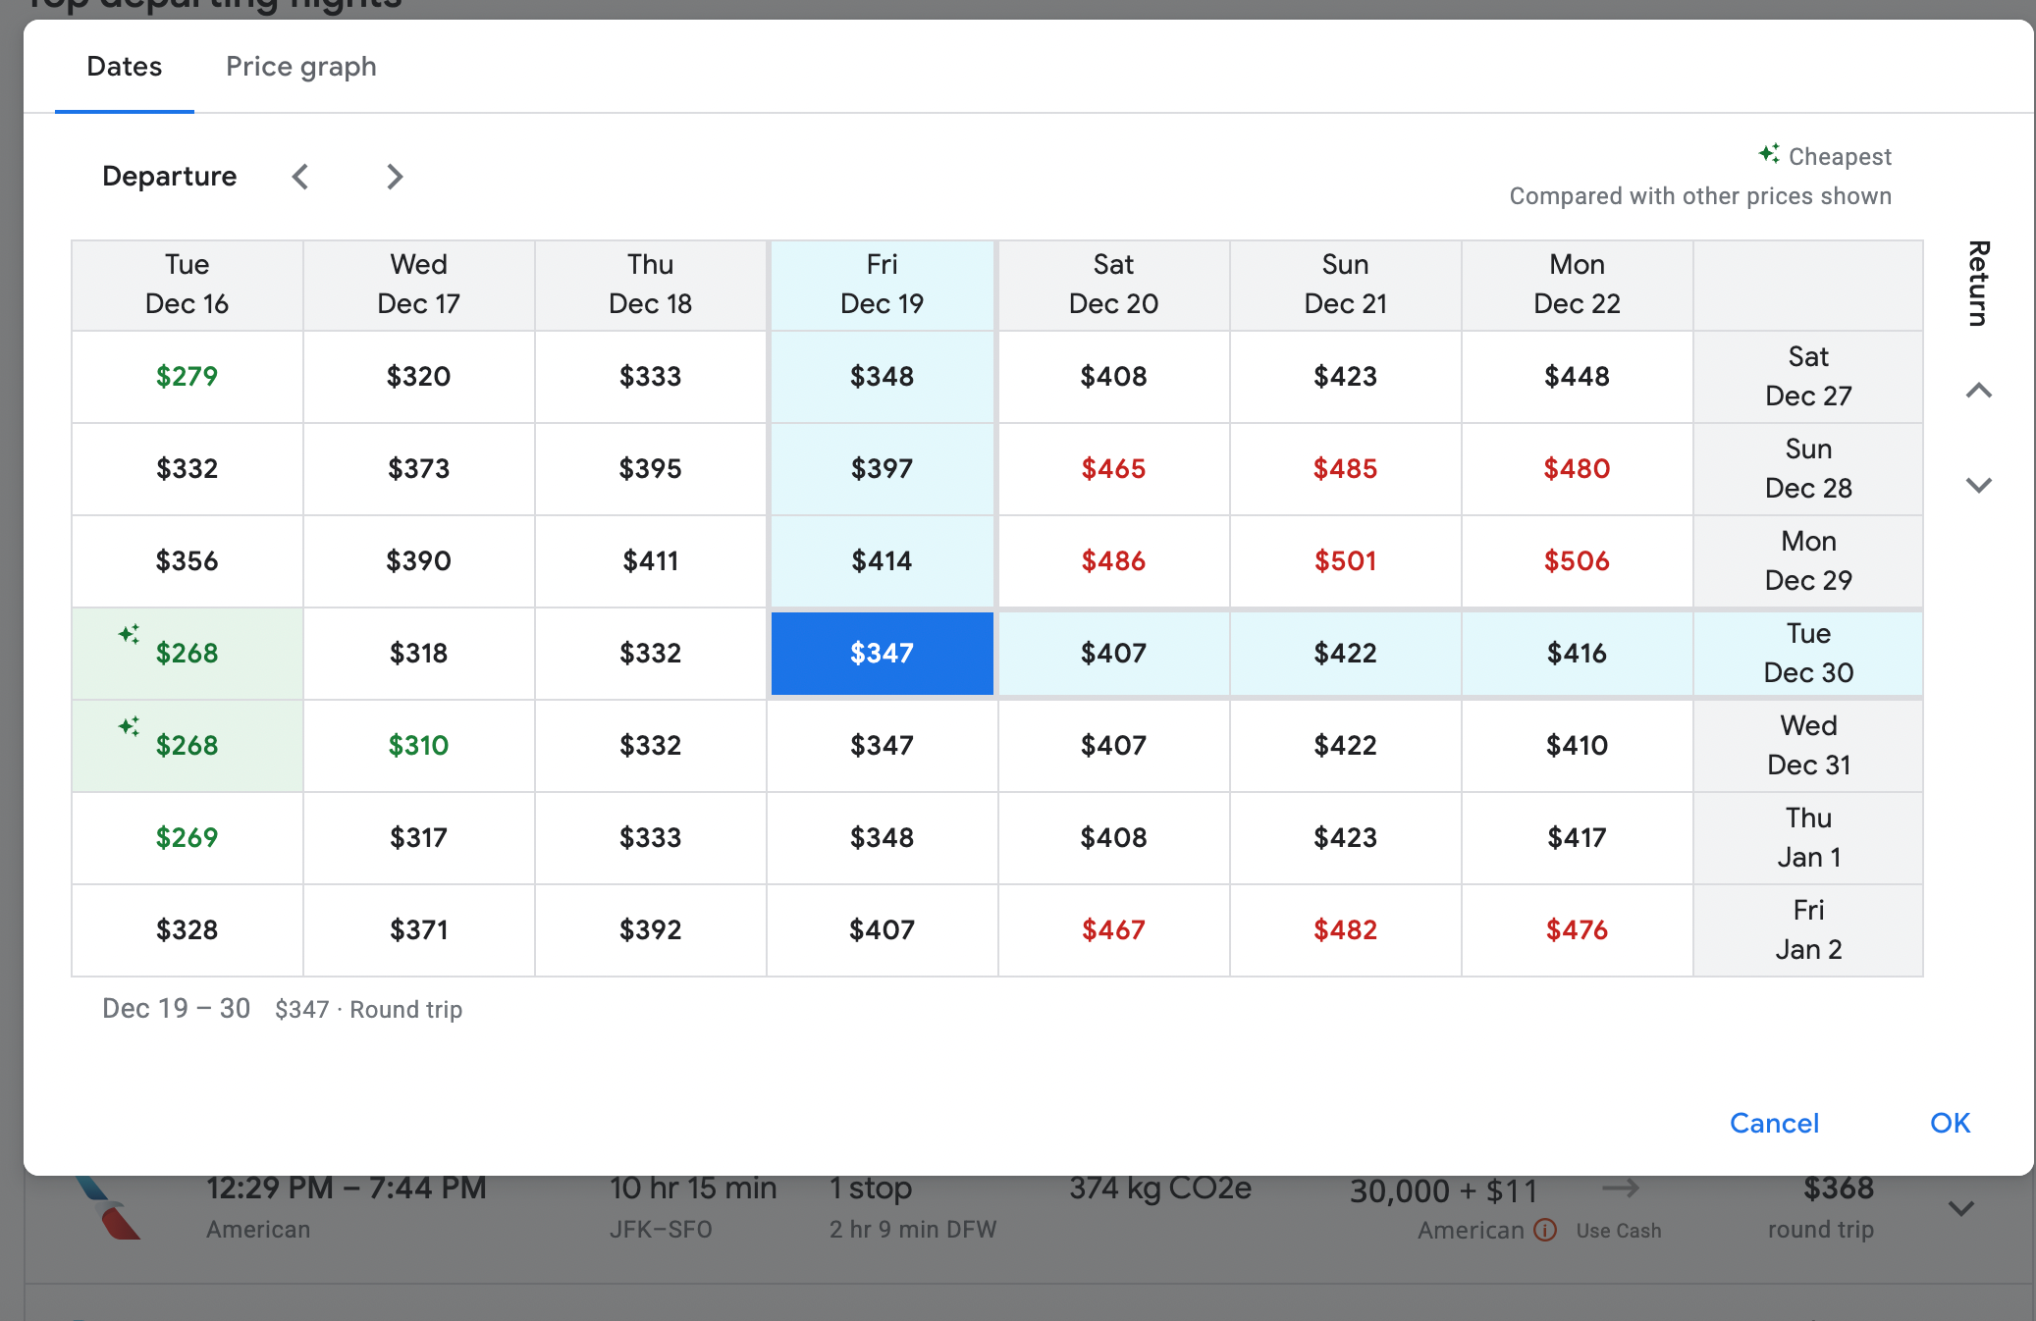Click the American Airlines logo icon
2036x1321 pixels.
109,1209
